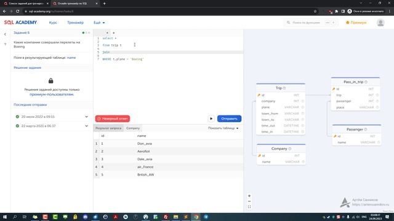This screenshot has height=221, width=394.
Task: Open the Chrome three-dot menu
Action: [390, 11]
